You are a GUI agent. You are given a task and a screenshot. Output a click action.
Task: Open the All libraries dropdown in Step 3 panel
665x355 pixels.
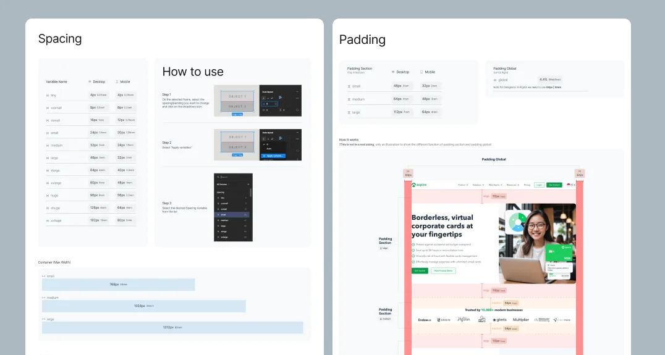click(x=223, y=184)
